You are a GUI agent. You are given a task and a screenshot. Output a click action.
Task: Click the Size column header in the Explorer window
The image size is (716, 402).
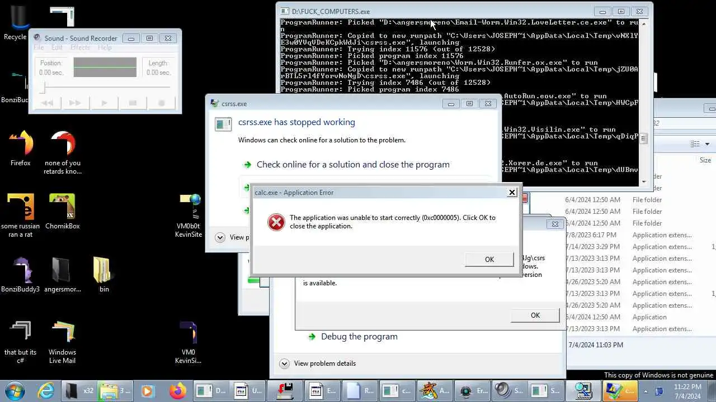pos(705,160)
